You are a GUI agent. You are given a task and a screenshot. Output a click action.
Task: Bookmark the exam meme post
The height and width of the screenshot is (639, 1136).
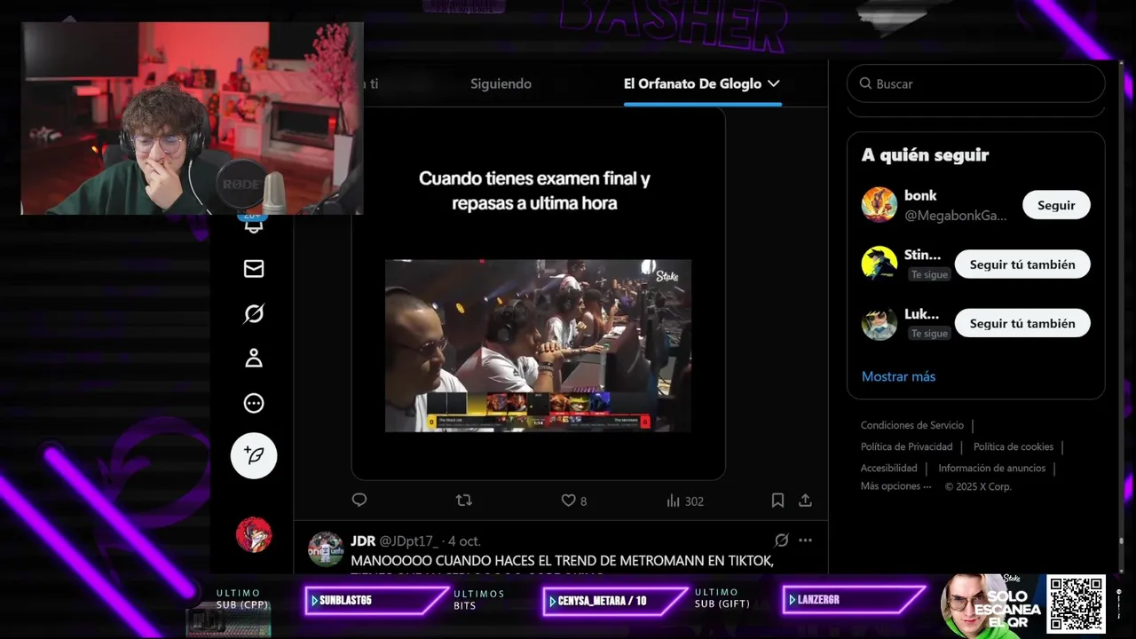point(777,501)
